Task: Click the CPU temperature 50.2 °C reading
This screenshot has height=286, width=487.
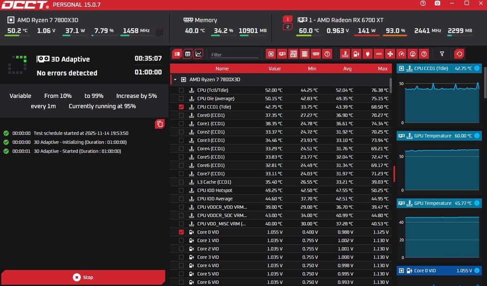Action: click(17, 31)
